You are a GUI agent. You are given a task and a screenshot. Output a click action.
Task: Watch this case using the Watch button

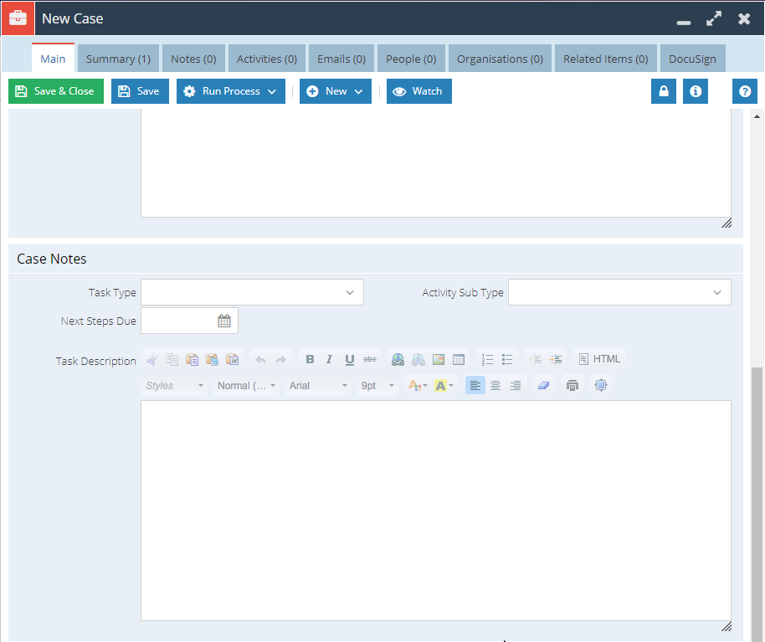pos(419,91)
